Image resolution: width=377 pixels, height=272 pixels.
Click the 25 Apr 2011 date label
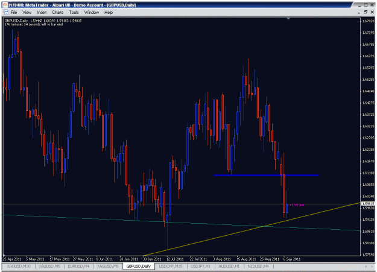12,259
